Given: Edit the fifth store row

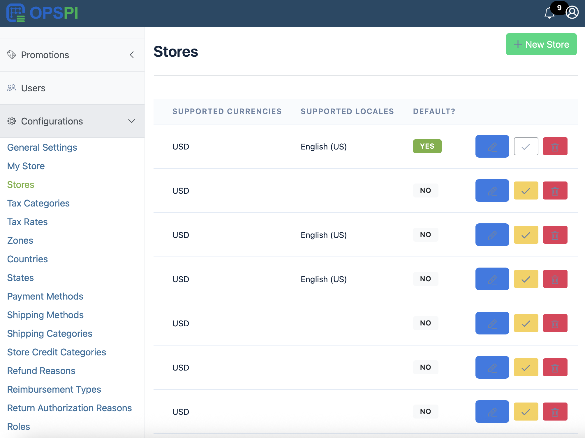Looking at the screenshot, I should click(492, 323).
